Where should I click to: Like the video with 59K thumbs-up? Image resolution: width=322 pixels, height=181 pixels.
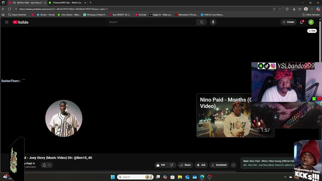(160, 165)
